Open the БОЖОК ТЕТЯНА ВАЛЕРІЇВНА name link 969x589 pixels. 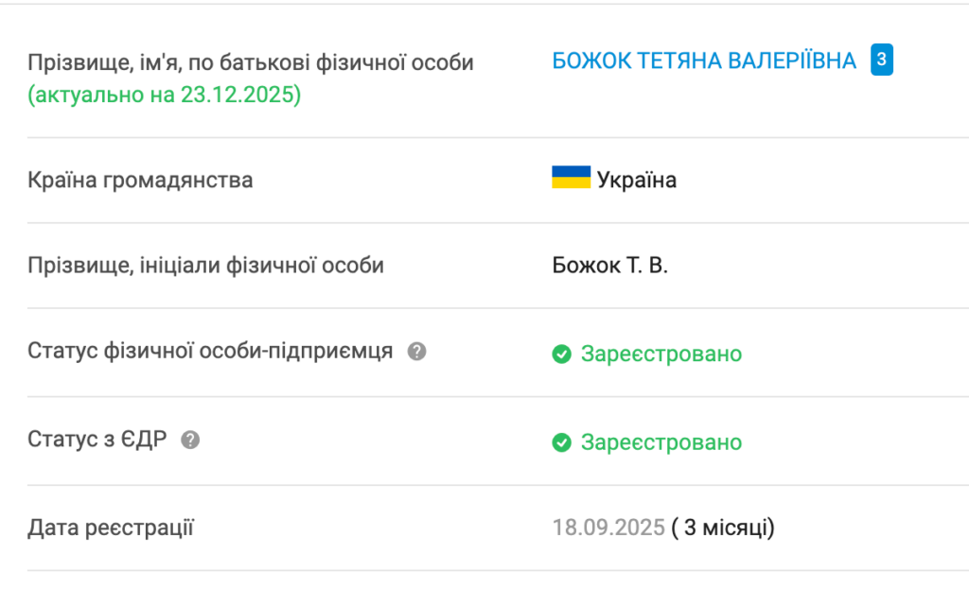coord(704,61)
